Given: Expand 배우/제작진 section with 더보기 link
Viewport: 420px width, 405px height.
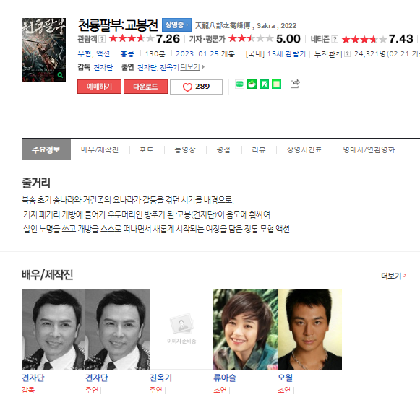Looking at the screenshot, I should 394,276.
